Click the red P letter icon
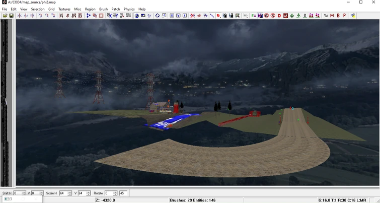 pos(344,16)
